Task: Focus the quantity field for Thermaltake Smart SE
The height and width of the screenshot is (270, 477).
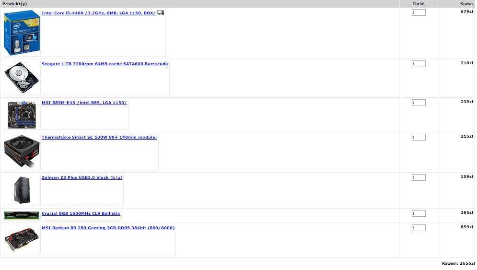Action: [x=419, y=137]
